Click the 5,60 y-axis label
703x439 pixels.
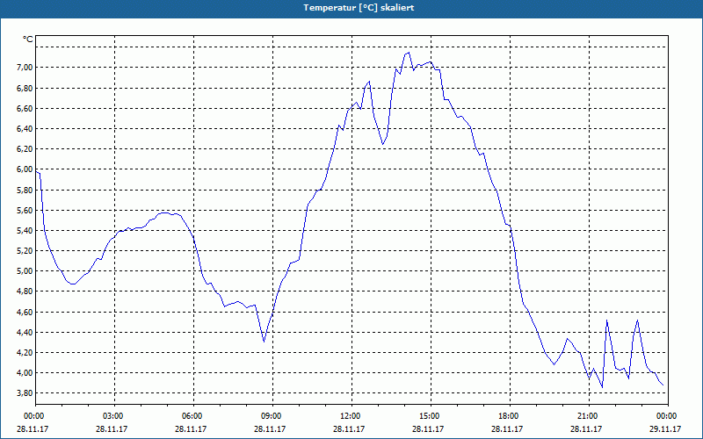click(25, 210)
